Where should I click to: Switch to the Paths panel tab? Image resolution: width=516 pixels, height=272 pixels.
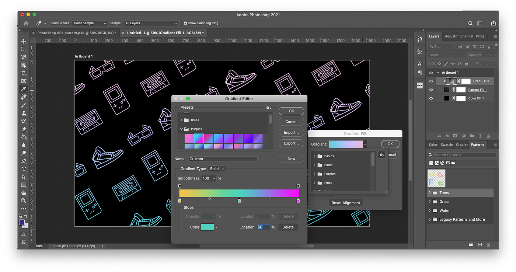[480, 36]
